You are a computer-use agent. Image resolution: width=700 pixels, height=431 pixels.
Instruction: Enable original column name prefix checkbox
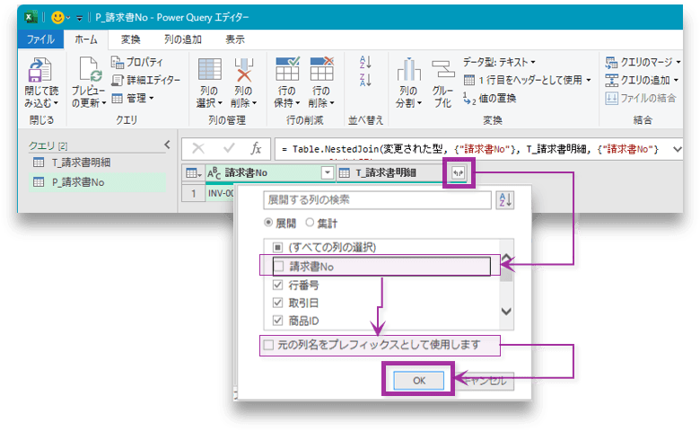[267, 344]
